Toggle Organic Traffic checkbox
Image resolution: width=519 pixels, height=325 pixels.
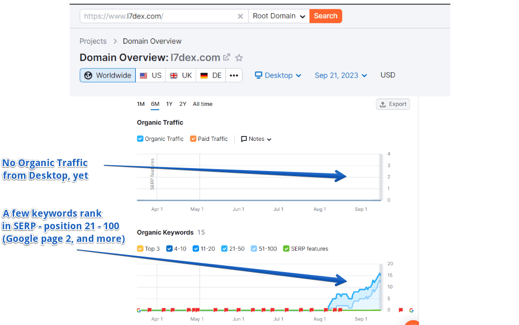pyautogui.click(x=140, y=139)
